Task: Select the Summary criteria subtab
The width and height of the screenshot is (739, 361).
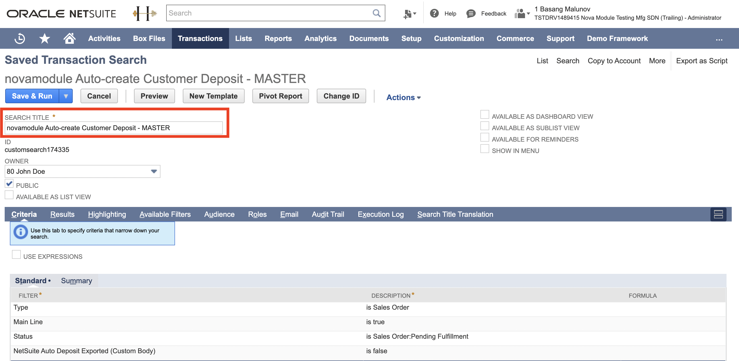Action: tap(76, 281)
